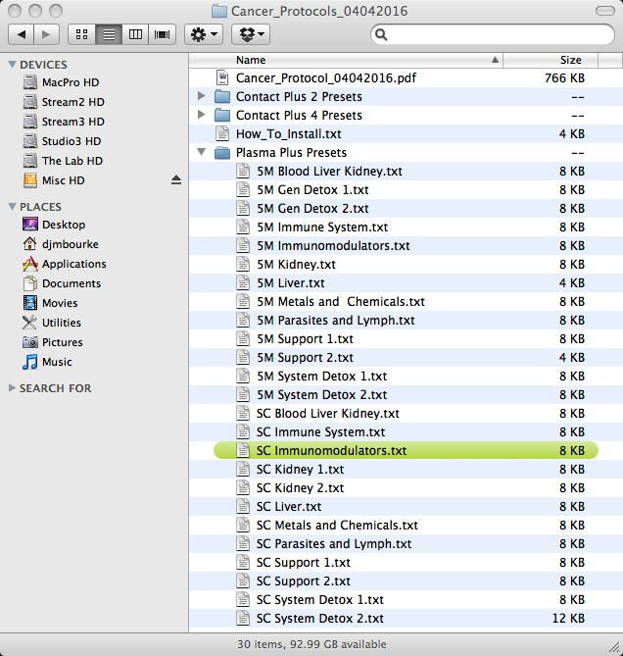Click the window resize grip corner
623x656 pixels.
click(614, 647)
